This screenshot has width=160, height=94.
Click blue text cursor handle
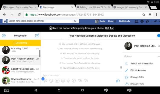43,78
